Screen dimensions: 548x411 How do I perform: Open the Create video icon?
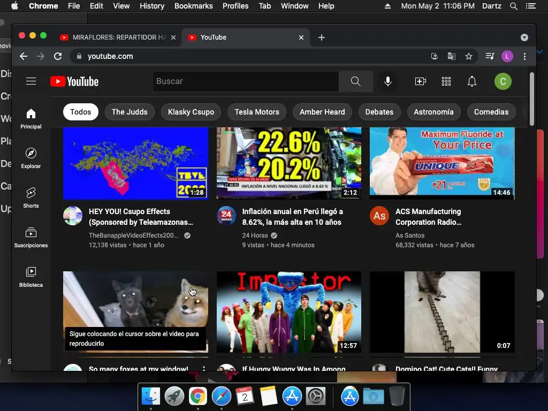[421, 81]
